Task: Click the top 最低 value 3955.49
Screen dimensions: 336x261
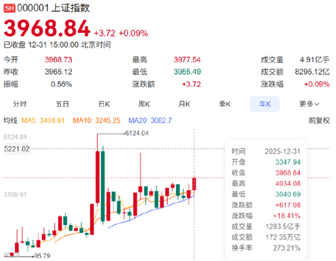Action: (x=187, y=72)
